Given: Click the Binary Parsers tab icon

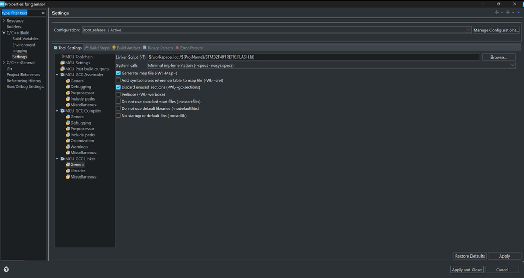Looking at the screenshot, I should [145, 48].
